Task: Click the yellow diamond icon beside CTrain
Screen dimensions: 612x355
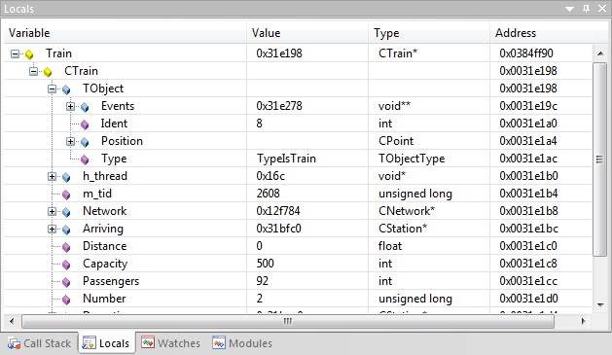Action: pos(48,72)
